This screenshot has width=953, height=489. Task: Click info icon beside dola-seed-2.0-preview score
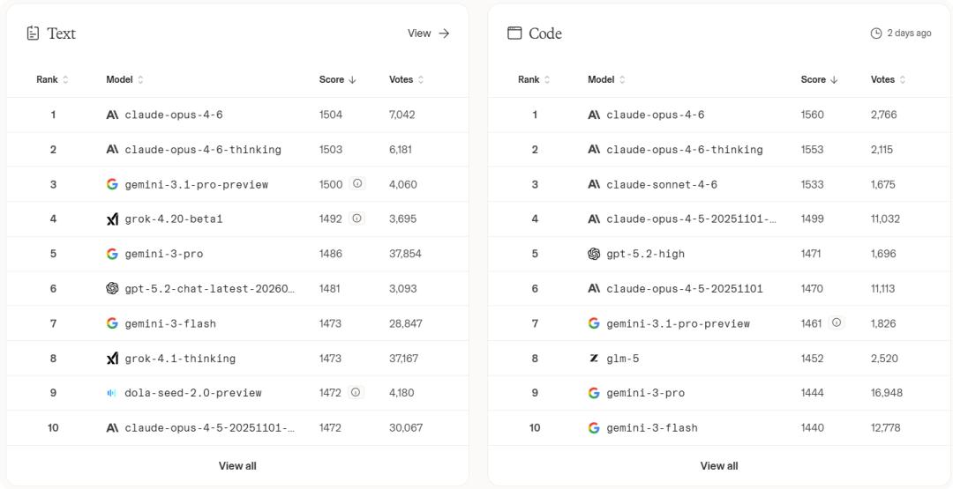(x=356, y=392)
